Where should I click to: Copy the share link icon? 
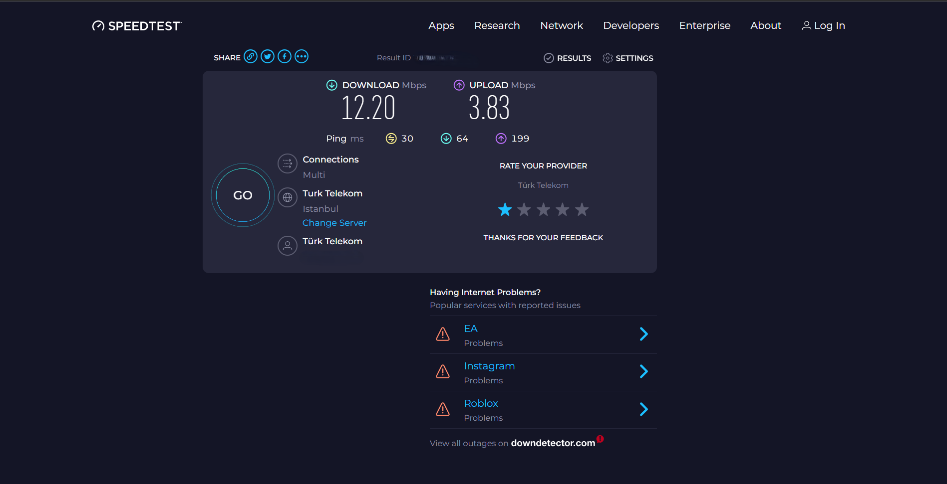(x=251, y=57)
